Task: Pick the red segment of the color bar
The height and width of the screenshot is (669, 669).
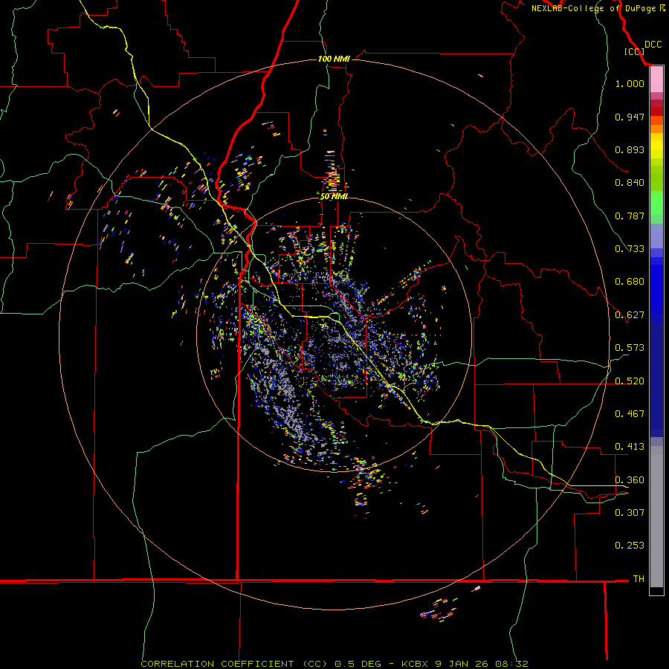Action: pos(656,111)
